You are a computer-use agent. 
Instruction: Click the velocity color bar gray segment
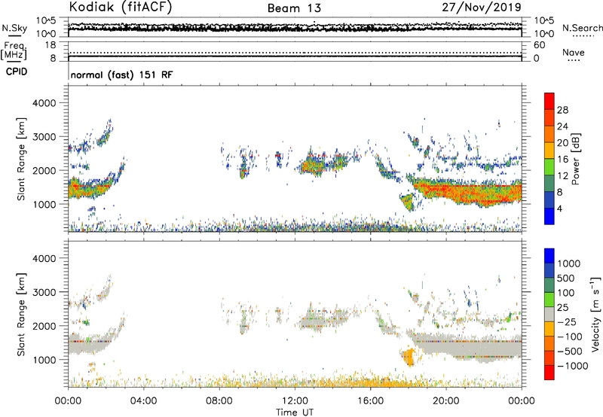coord(549,315)
